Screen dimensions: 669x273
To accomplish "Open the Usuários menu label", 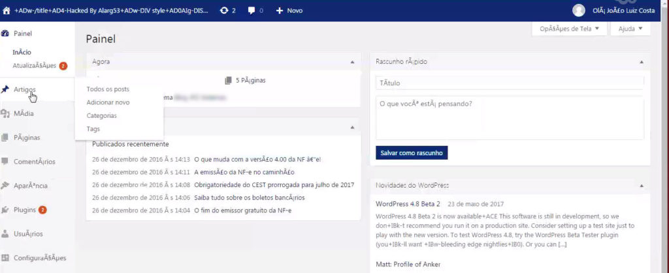I will click(28, 234).
